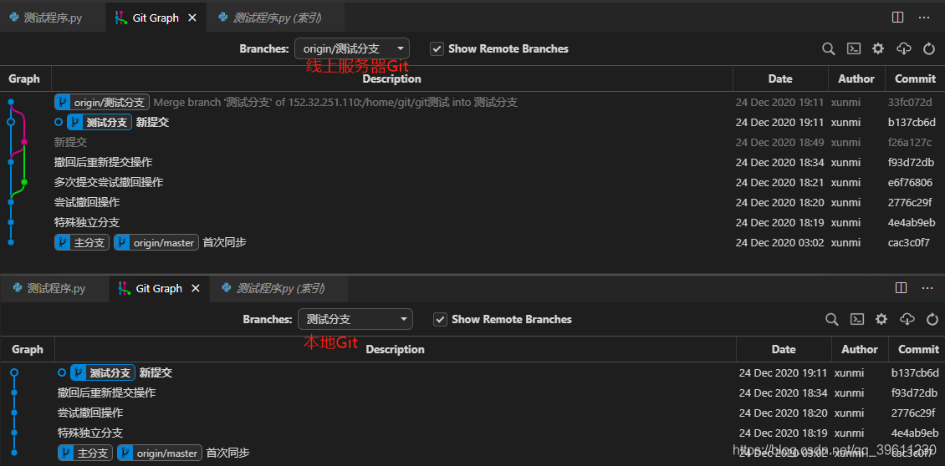Open Branches dropdown showing origin/测试分支

352,48
